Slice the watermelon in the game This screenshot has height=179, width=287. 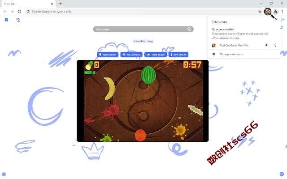tap(148, 75)
